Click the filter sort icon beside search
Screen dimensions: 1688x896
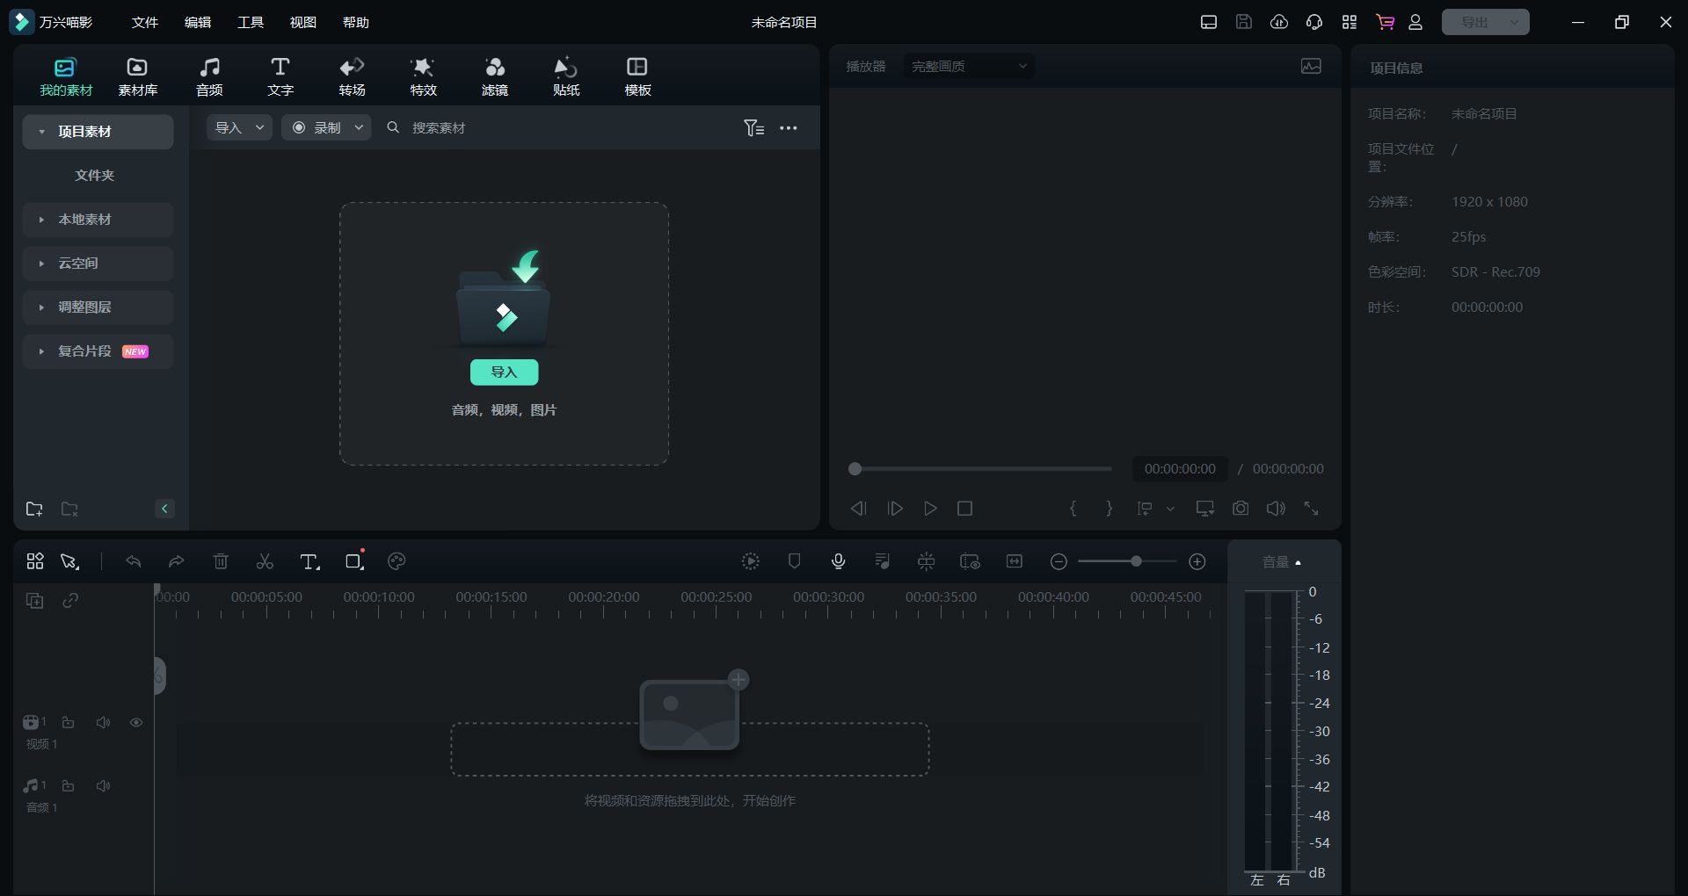(753, 128)
